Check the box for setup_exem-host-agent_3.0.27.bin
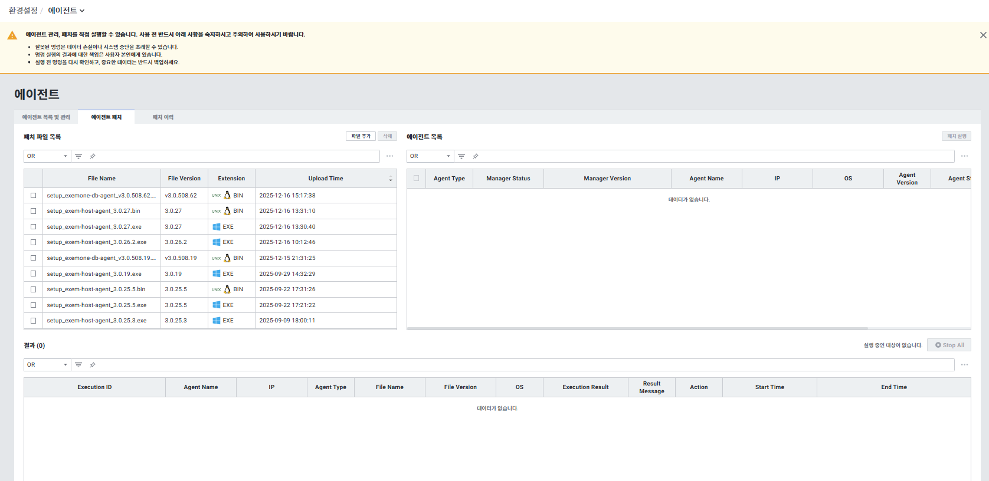Image resolution: width=989 pixels, height=481 pixels. pos(33,211)
